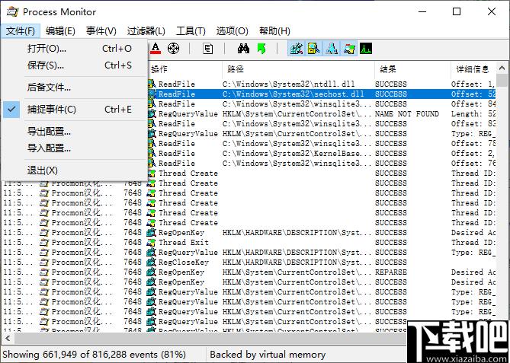Maximize the Process Monitor window
Image resolution: width=510 pixels, height=363 pixels.
point(457,11)
